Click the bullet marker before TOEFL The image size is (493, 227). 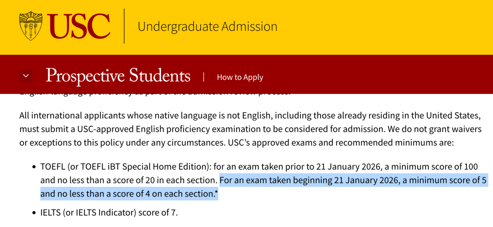(x=34, y=167)
